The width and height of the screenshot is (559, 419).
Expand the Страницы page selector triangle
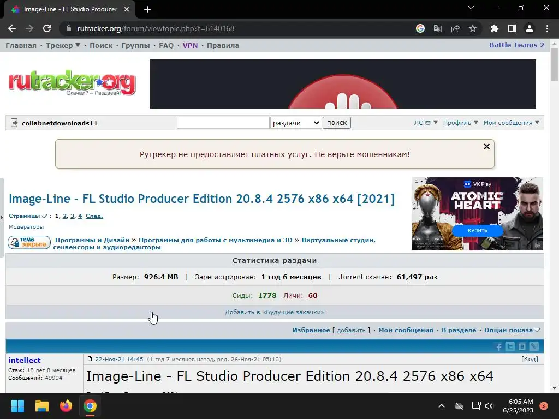pyautogui.click(x=44, y=216)
